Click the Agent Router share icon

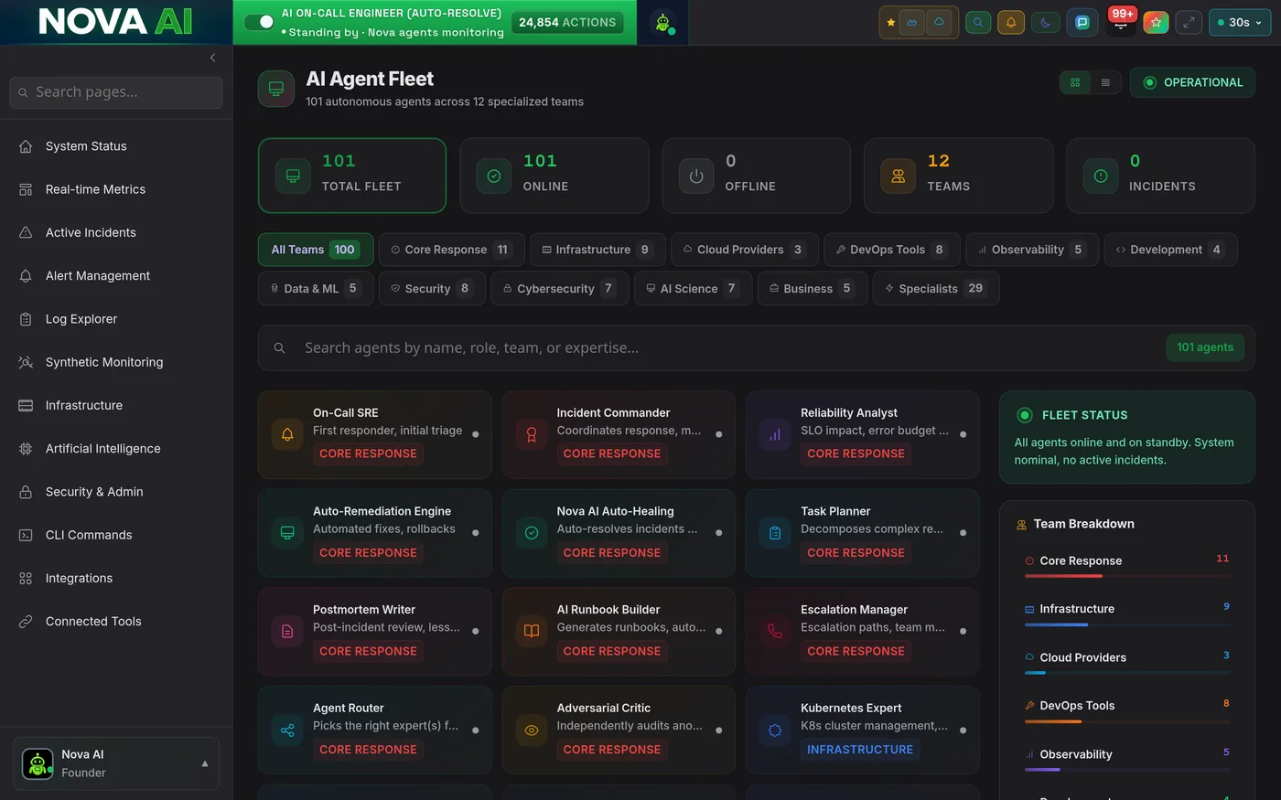(x=287, y=730)
